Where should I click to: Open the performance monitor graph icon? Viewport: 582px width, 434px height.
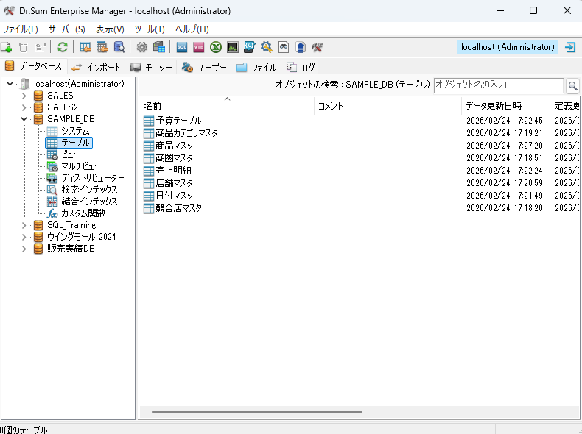pyautogui.click(x=233, y=47)
